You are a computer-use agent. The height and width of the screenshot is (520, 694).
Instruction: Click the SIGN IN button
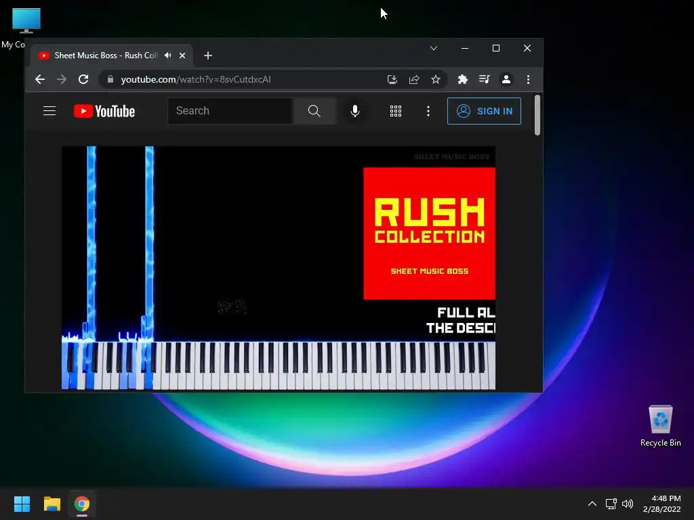point(484,111)
